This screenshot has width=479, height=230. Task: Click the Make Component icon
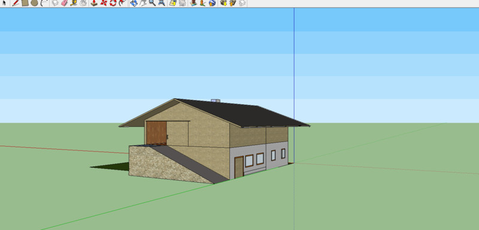[55, 3]
